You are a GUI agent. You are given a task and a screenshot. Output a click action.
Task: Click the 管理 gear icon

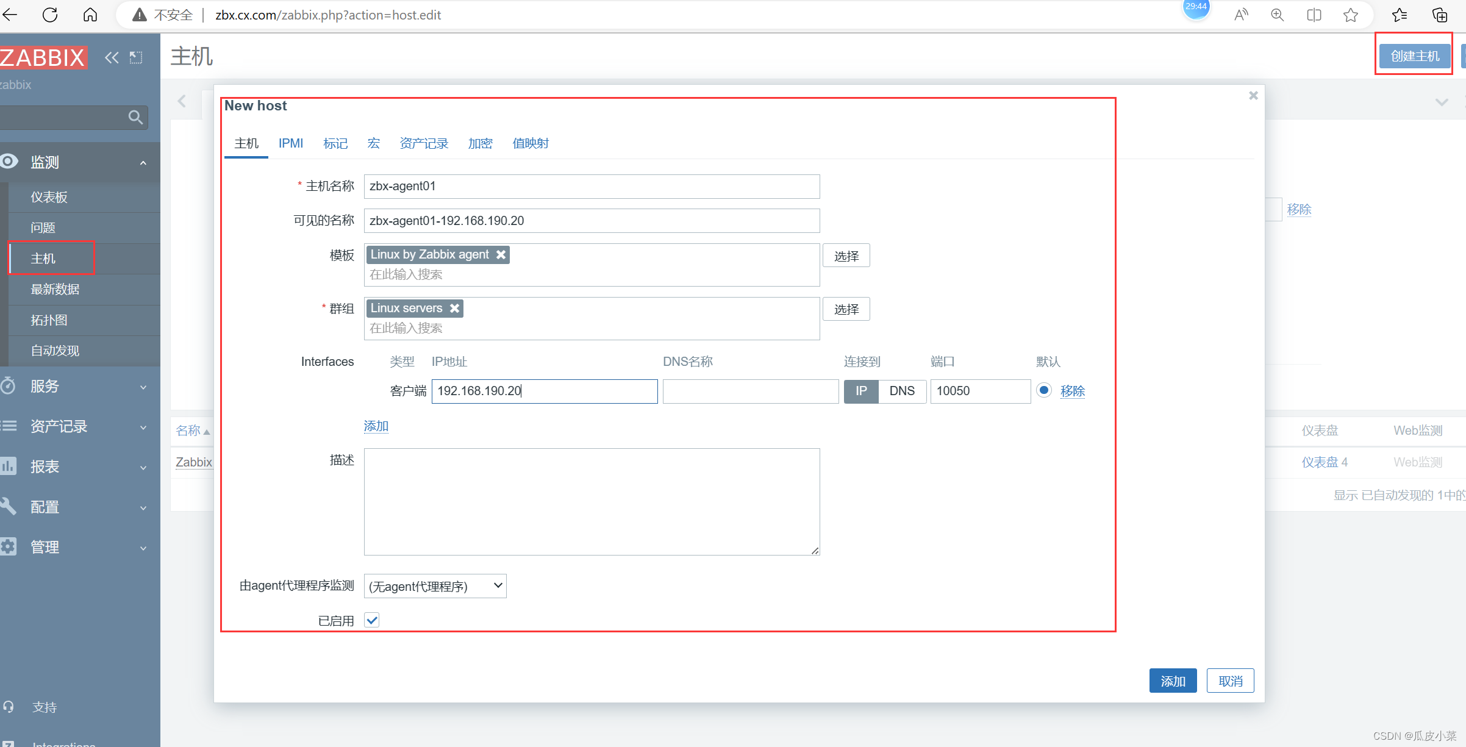click(8, 546)
